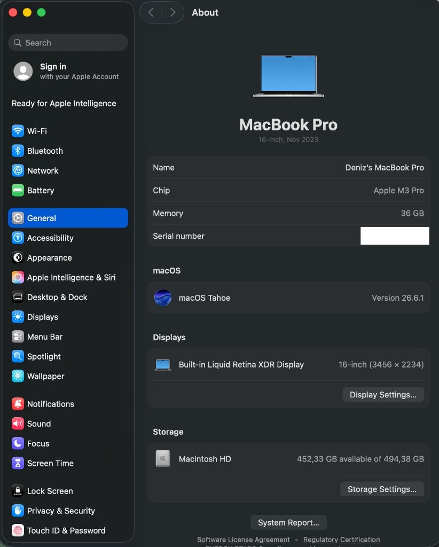
Task: Click the General gear icon
Action: click(x=18, y=218)
